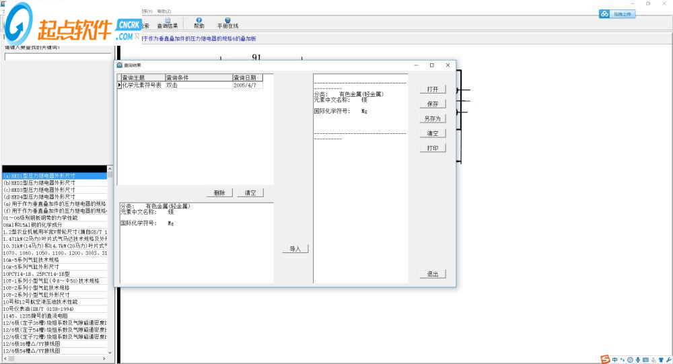Click the 退出 button
The height and width of the screenshot is (364, 673).
click(433, 274)
